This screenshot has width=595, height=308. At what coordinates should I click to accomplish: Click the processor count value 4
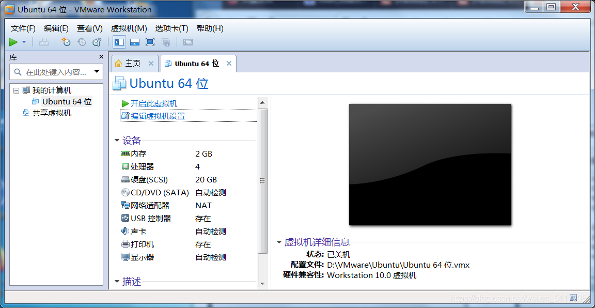click(x=198, y=167)
